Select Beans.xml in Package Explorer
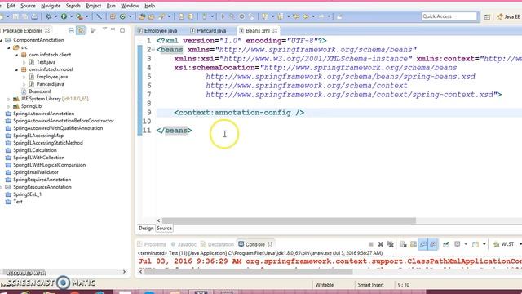 (36, 91)
